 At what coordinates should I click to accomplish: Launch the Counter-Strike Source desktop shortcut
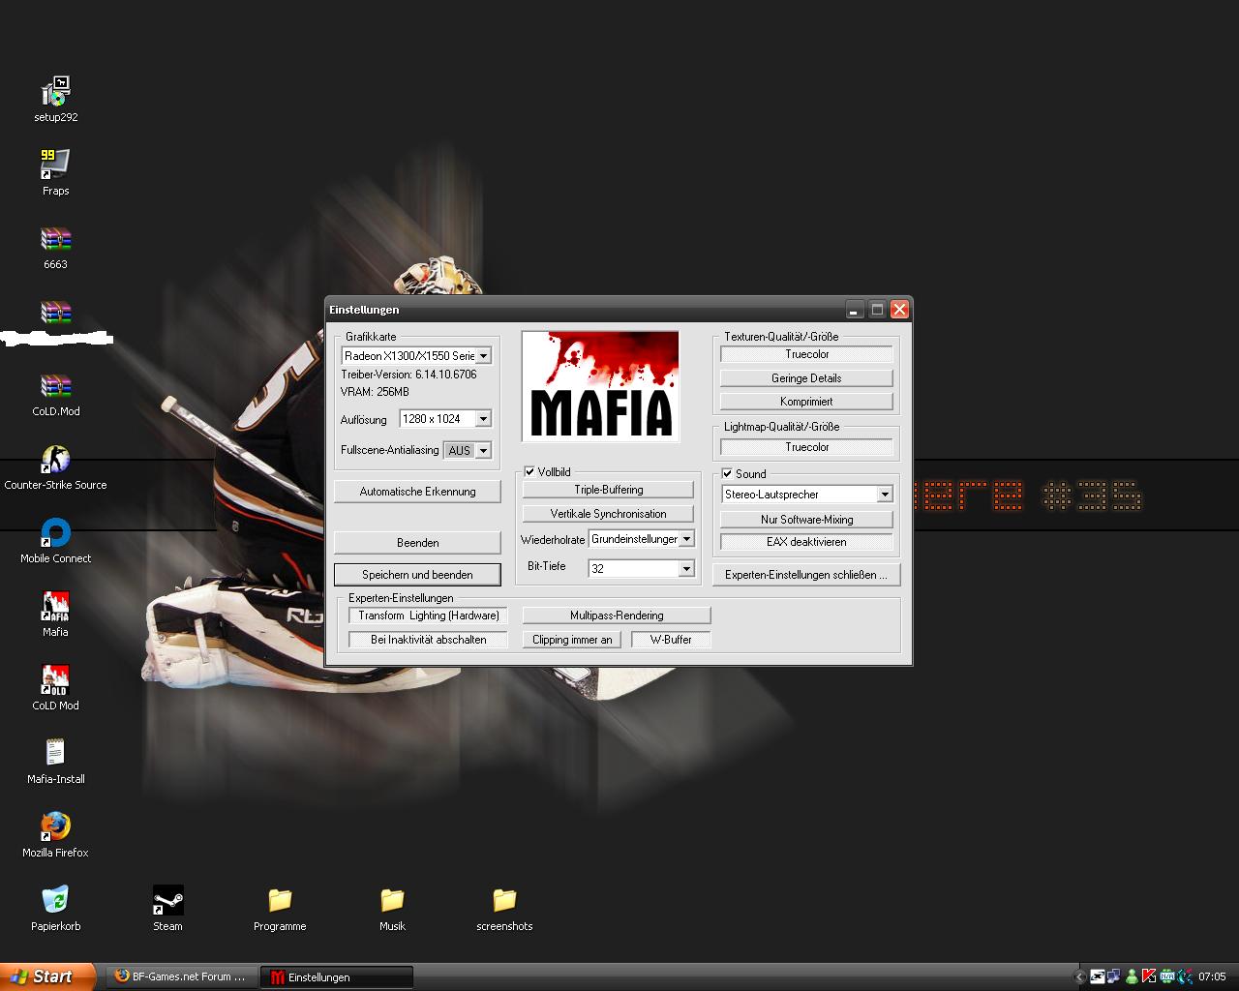coord(55,467)
